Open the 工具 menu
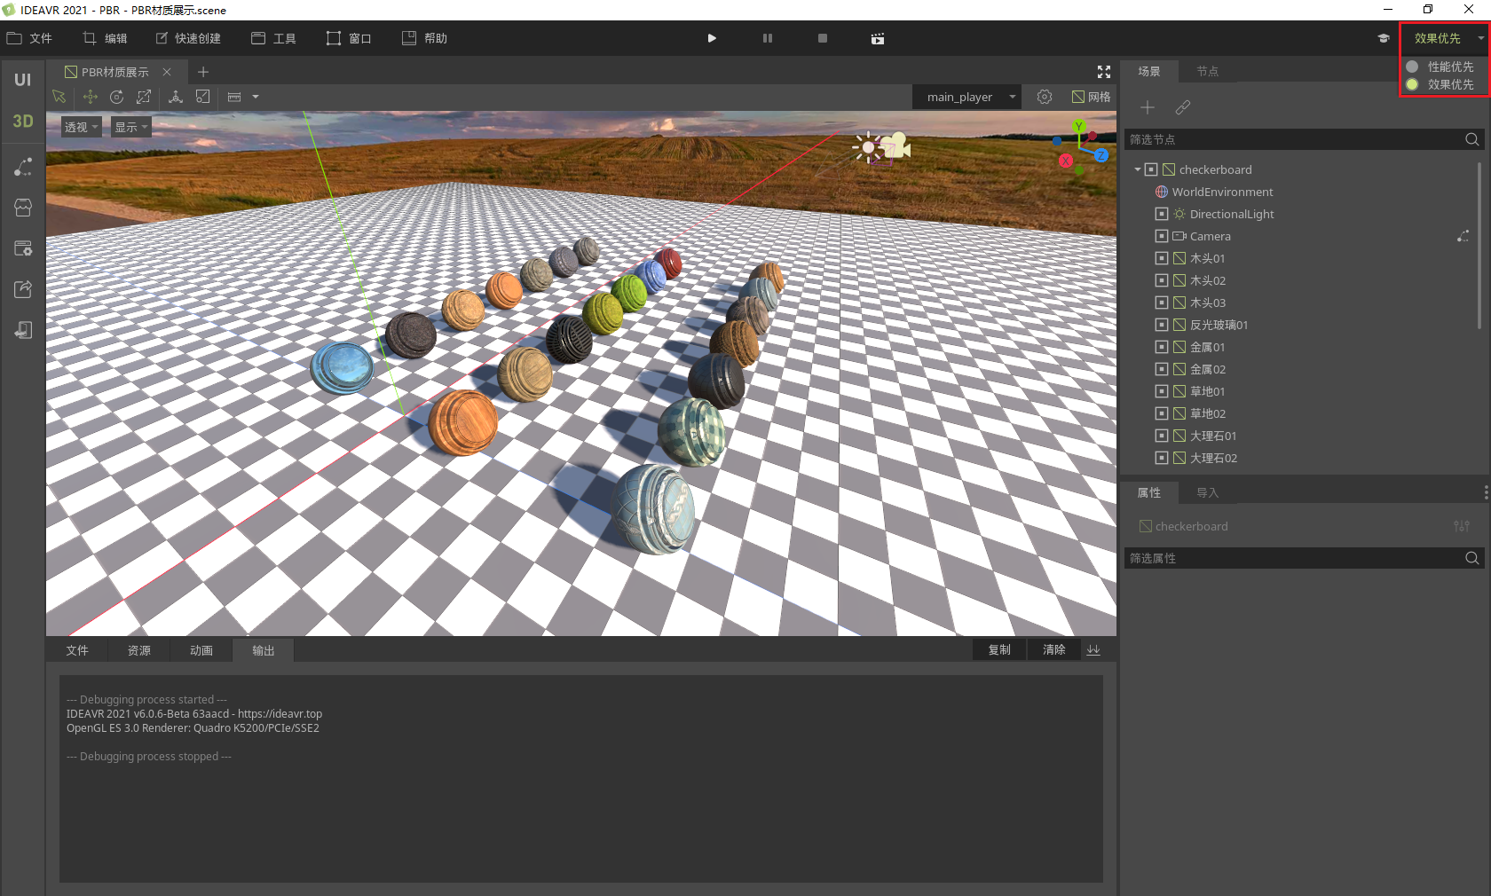The width and height of the screenshot is (1491, 896). click(273, 38)
